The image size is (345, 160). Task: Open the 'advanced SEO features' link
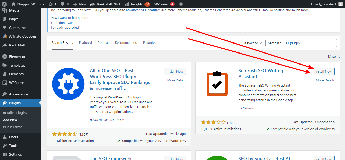pos(143,10)
